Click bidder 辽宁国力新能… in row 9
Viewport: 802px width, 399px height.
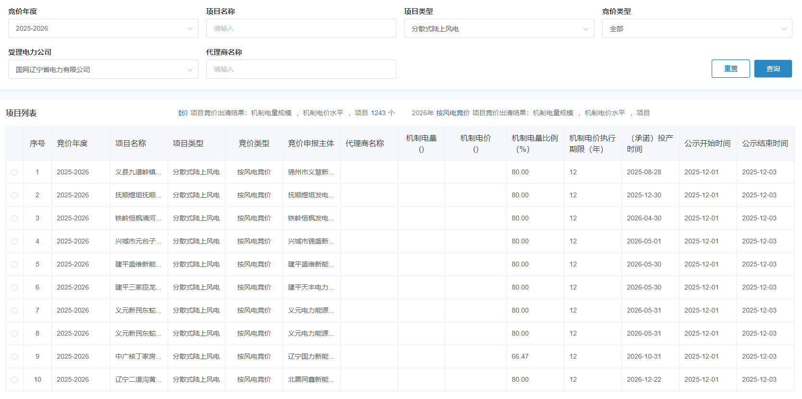pos(311,357)
